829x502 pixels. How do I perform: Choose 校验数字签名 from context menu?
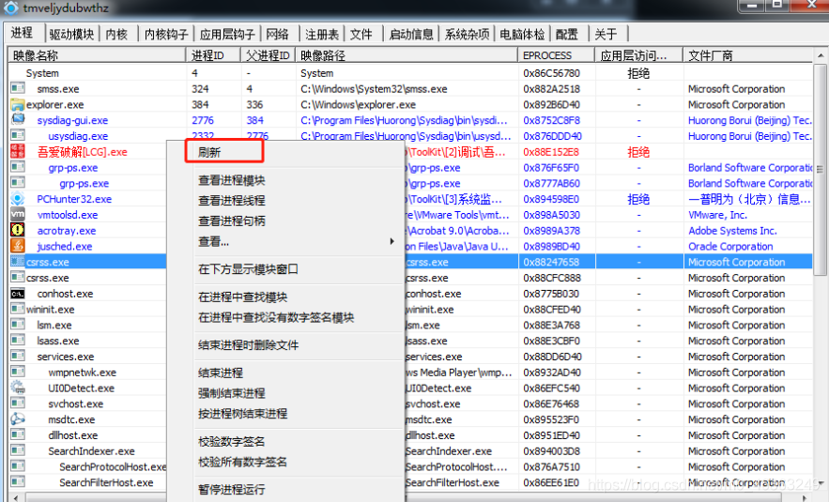coord(232,441)
